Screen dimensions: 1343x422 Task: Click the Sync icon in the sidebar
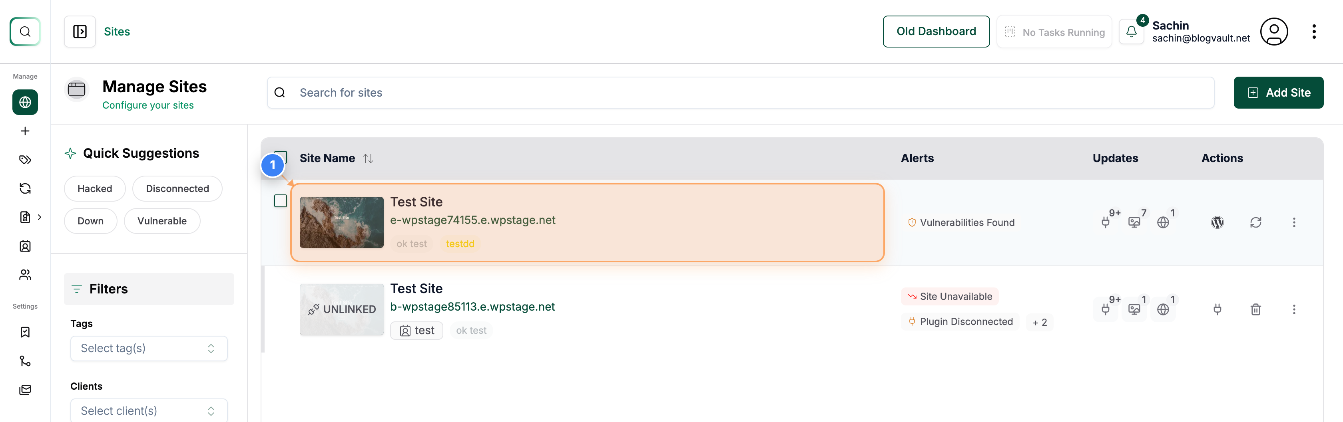pyautogui.click(x=24, y=188)
